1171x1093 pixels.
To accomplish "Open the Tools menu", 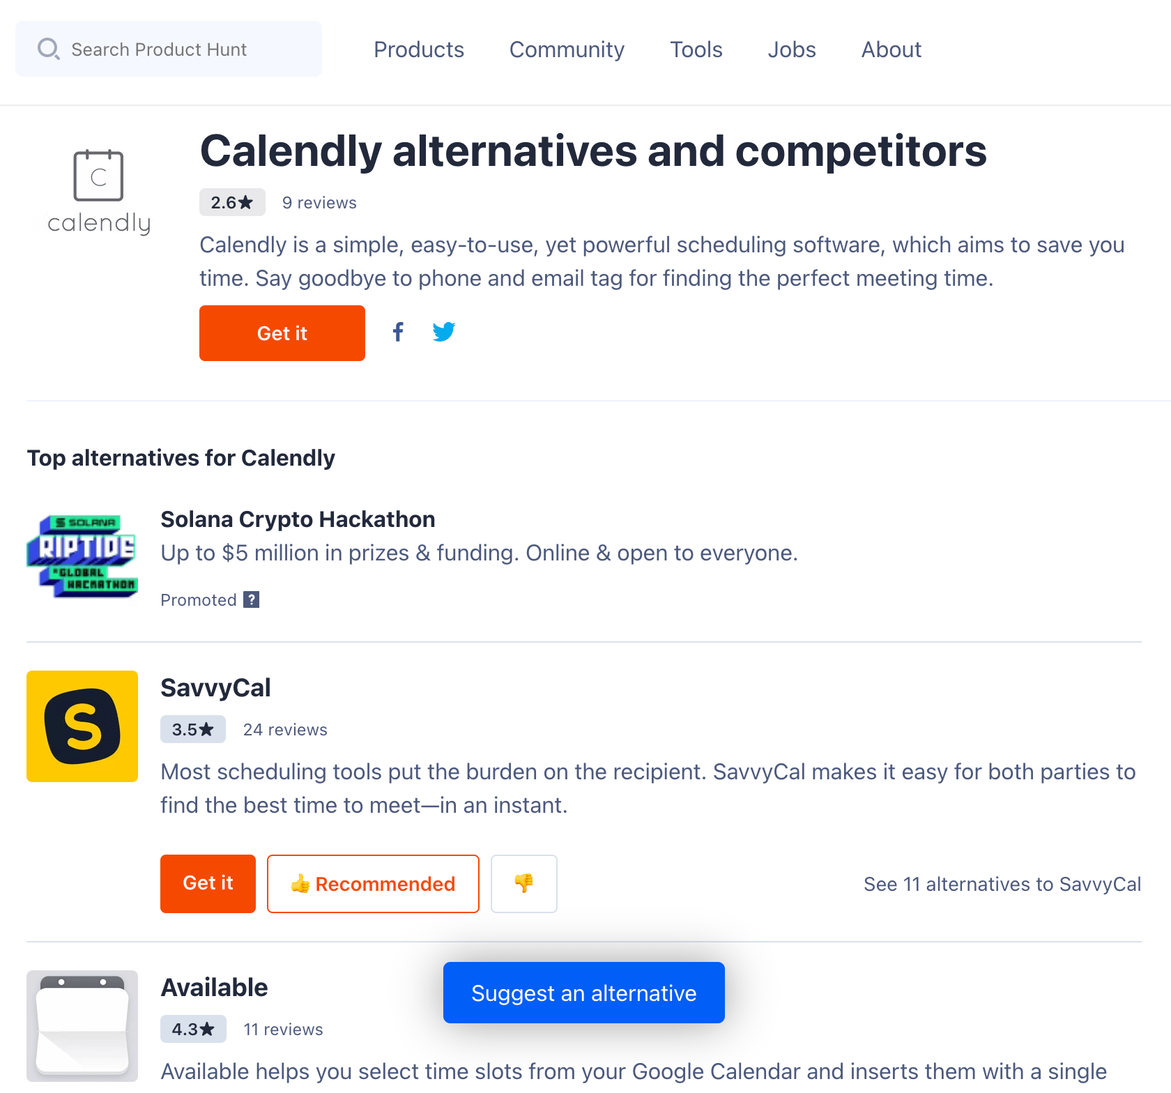I will coord(696,49).
